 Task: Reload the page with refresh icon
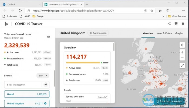pyautogui.click(x=20, y=11)
